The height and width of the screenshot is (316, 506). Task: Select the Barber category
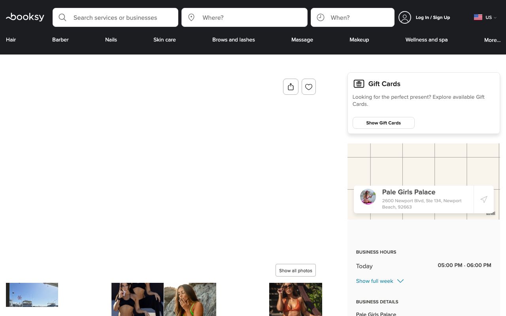pos(60,40)
